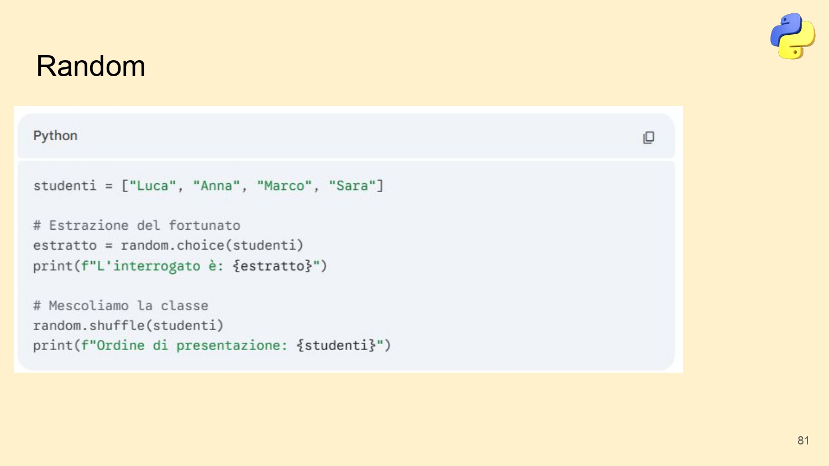Click the code block header bar

(346, 136)
